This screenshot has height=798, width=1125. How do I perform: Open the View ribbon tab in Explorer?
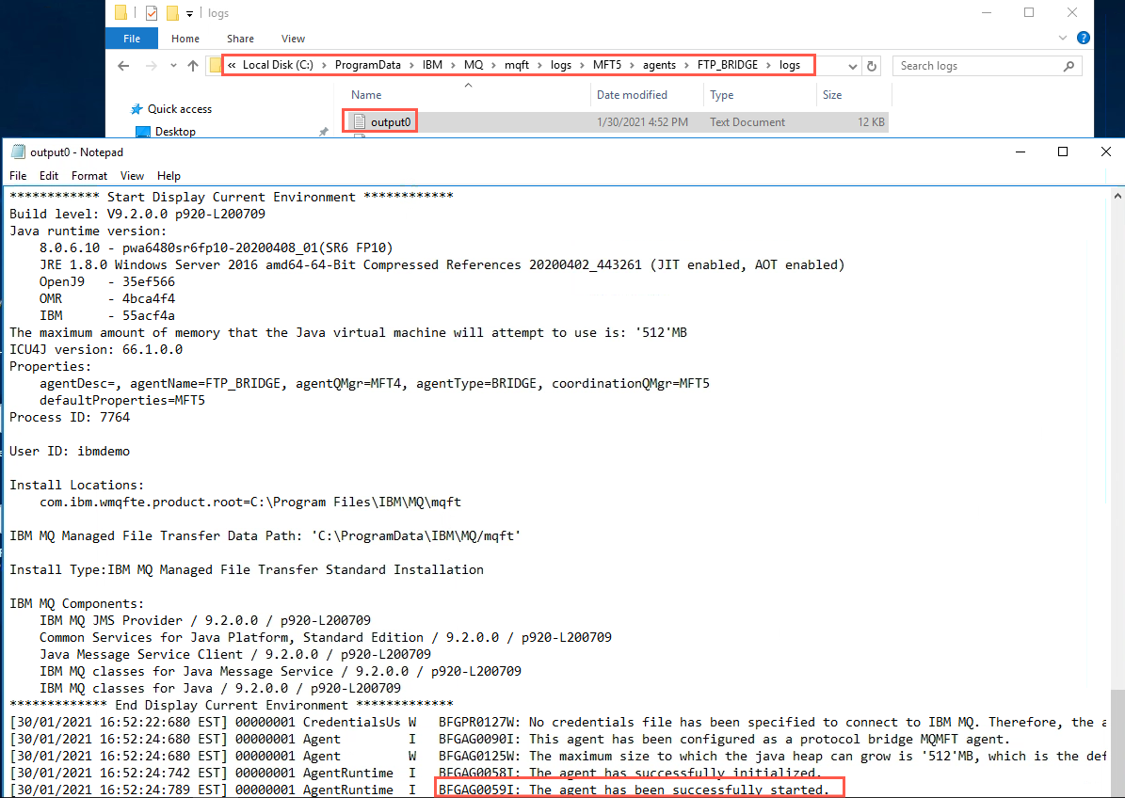(x=293, y=39)
